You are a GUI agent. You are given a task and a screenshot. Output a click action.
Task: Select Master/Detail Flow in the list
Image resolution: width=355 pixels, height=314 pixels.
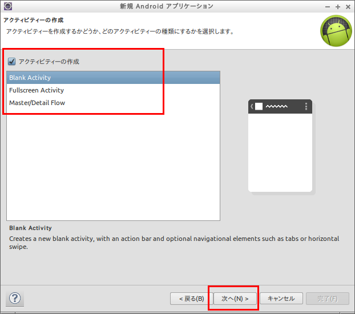pos(113,103)
